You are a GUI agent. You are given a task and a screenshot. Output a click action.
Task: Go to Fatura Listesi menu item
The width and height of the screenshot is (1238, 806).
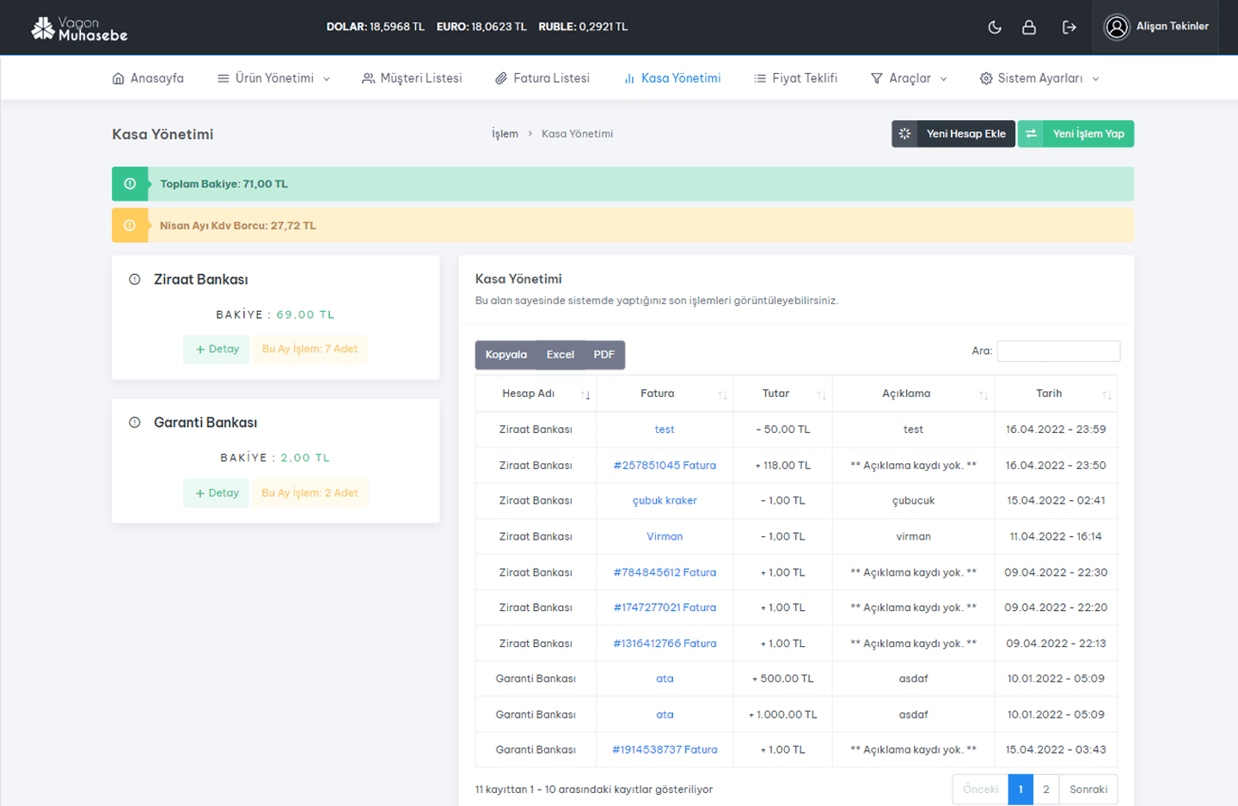point(542,78)
